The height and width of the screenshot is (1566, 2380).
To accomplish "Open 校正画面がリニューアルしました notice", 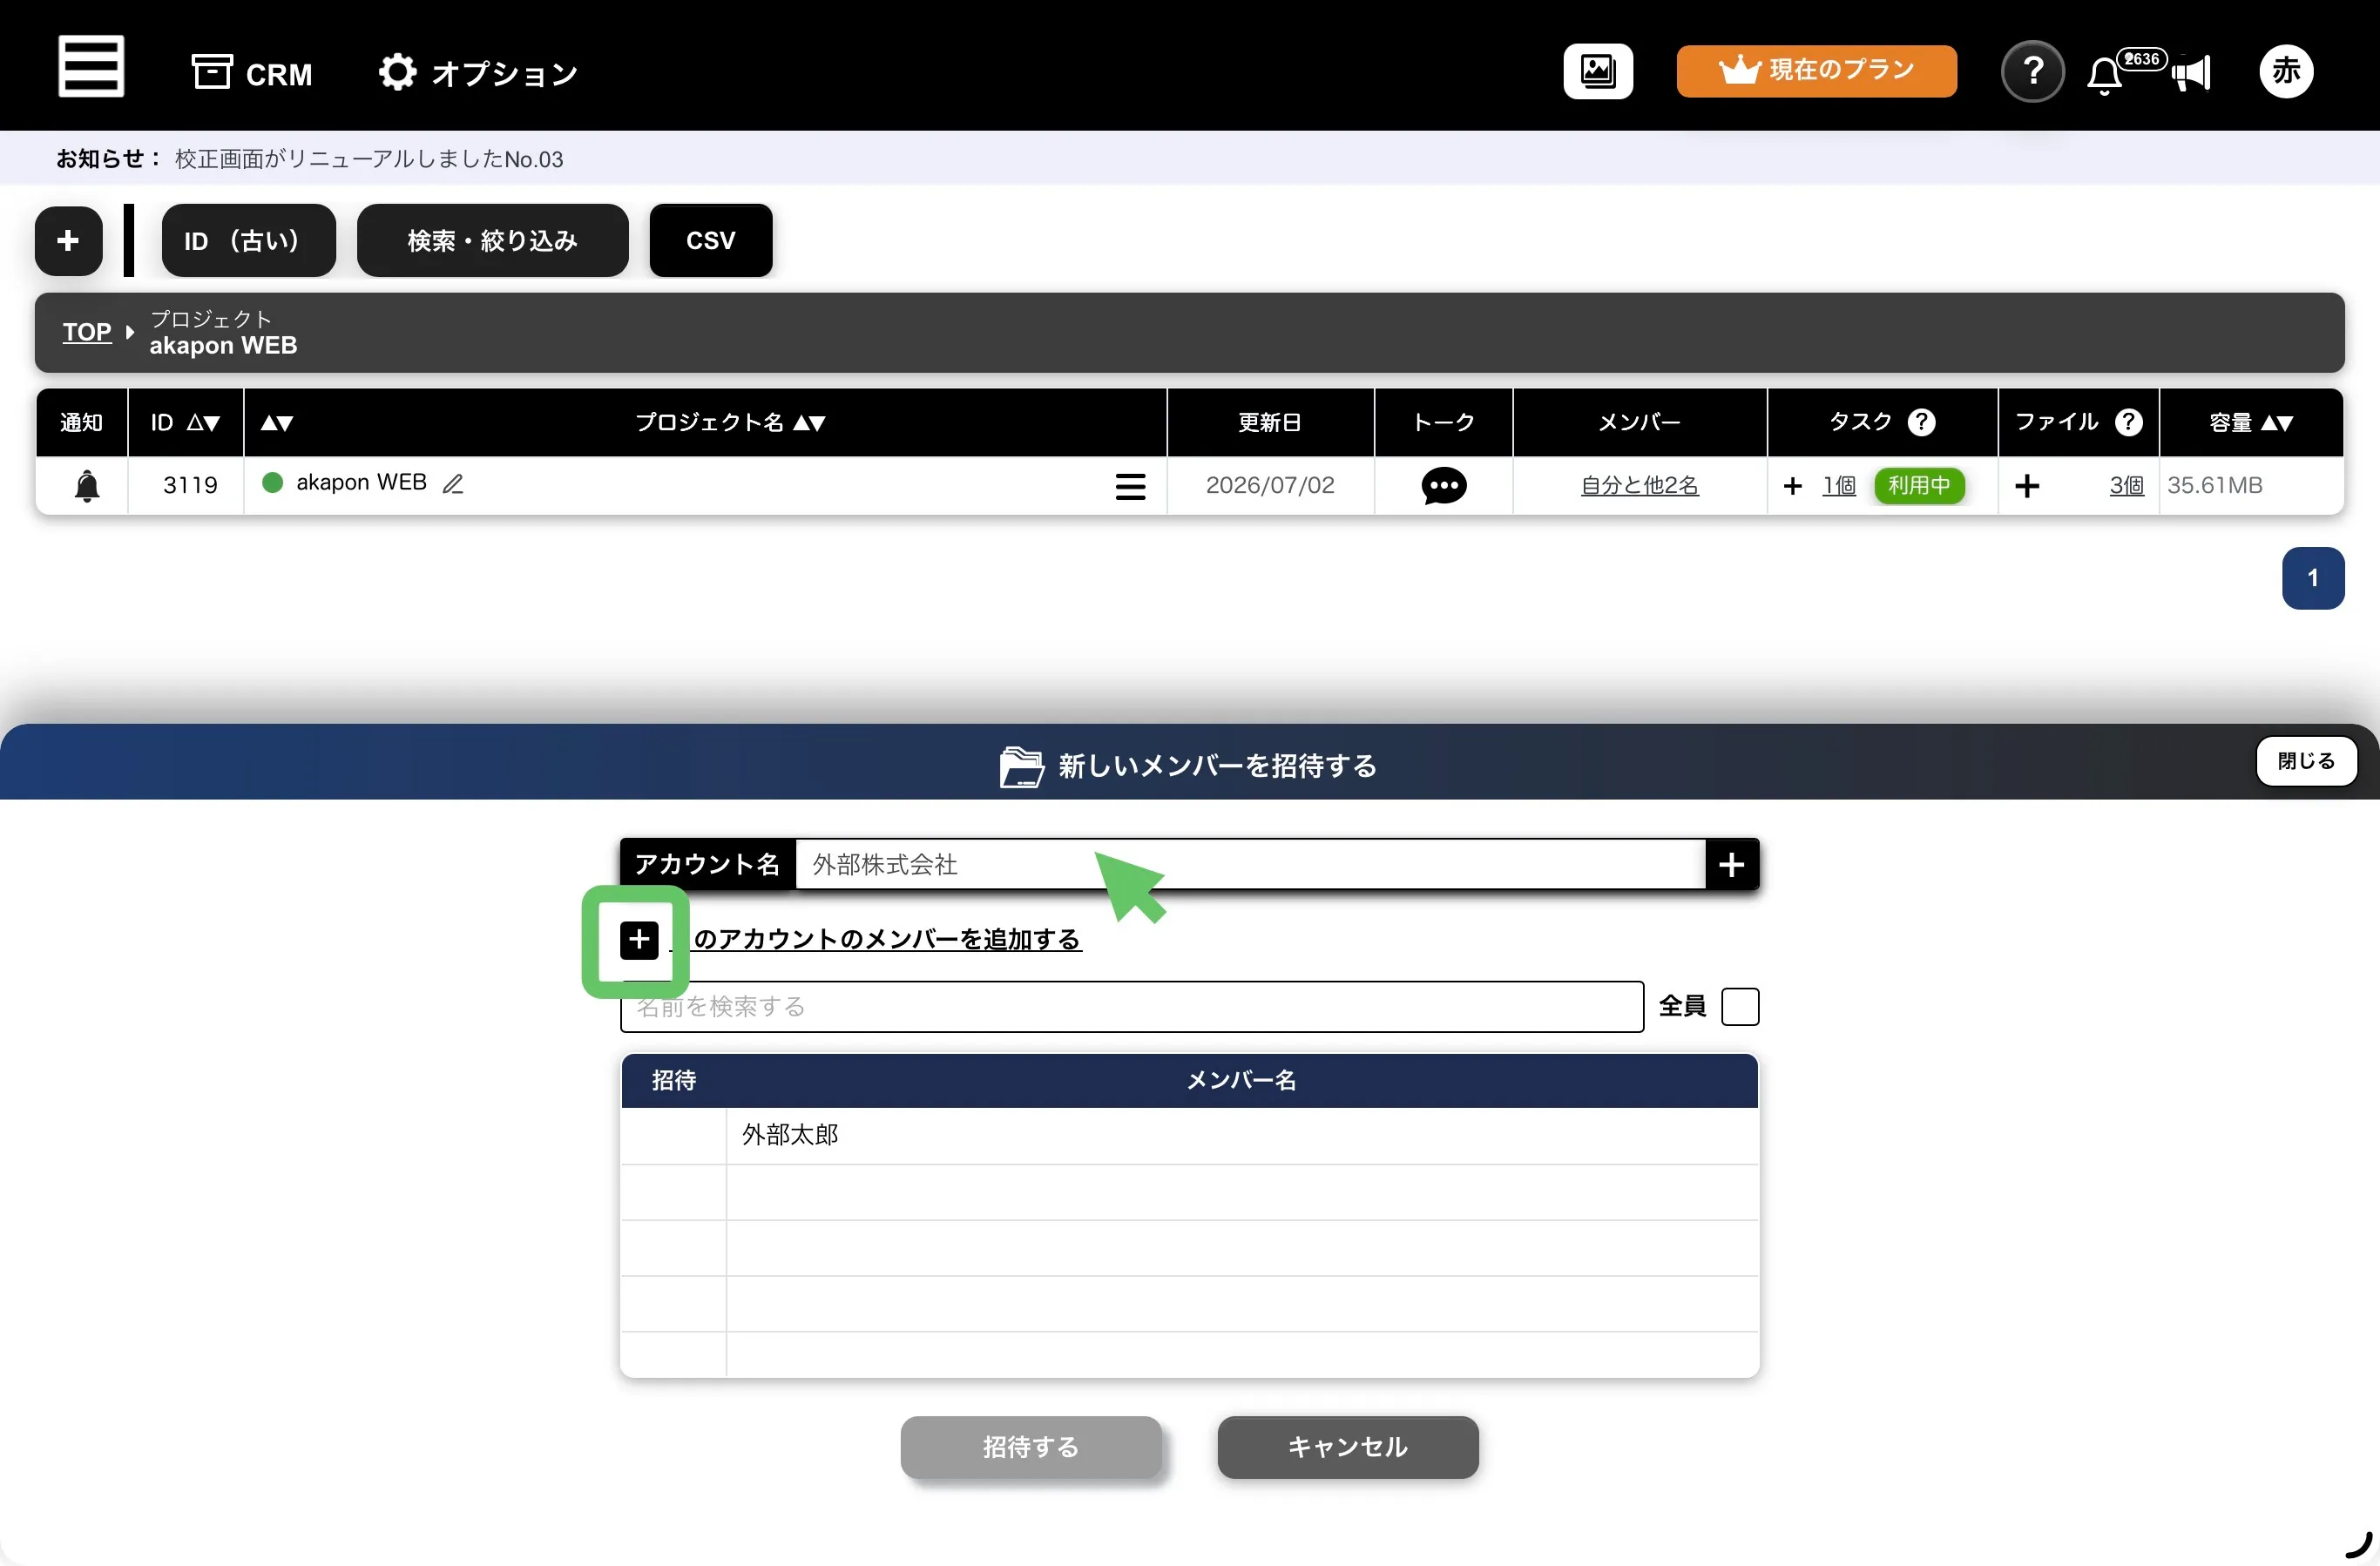I will pos(368,159).
